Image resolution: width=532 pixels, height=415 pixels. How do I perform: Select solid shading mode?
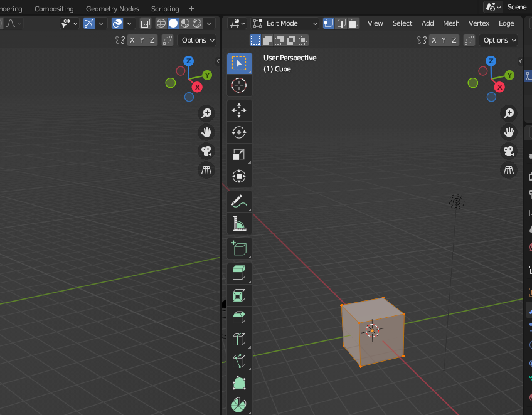173,23
